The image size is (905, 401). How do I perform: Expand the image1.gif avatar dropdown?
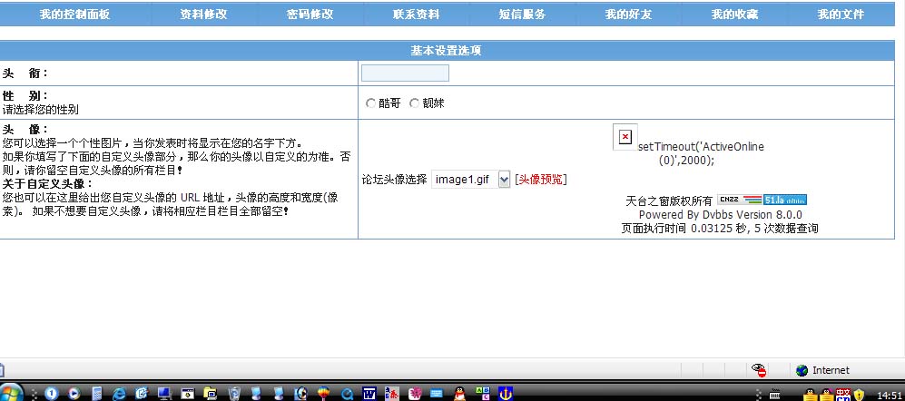coord(504,180)
